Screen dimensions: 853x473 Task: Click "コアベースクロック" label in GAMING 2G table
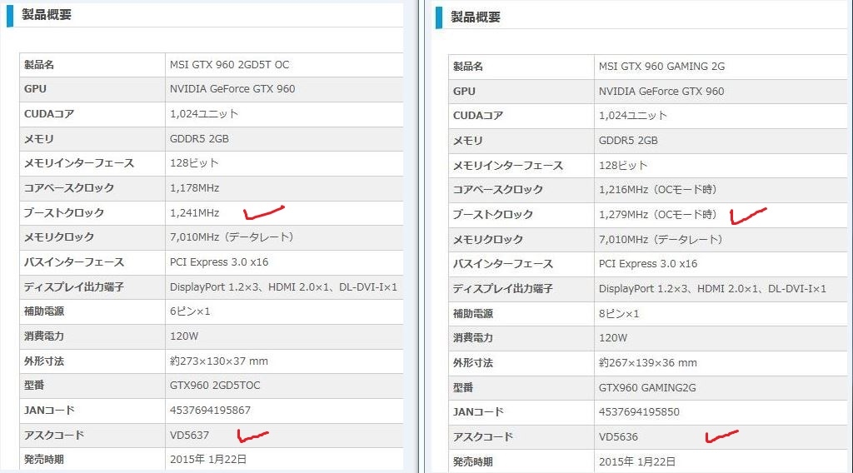[x=498, y=190]
